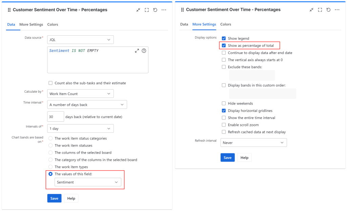
Task: Uncheck Show as percentage of total
Action: pyautogui.click(x=224, y=45)
